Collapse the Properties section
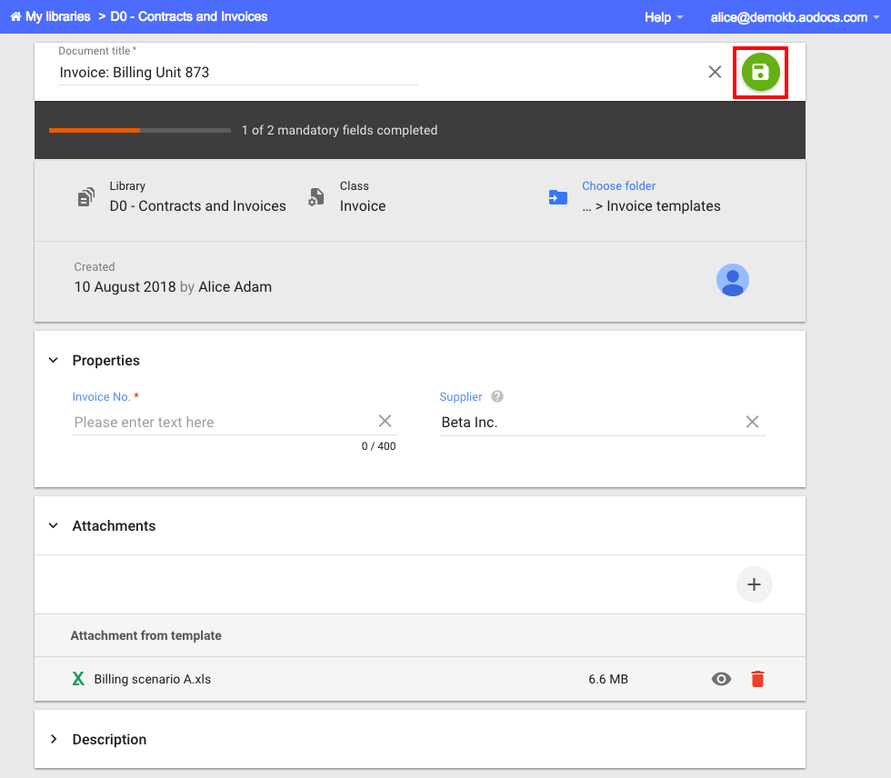The height and width of the screenshot is (778, 891). point(54,360)
